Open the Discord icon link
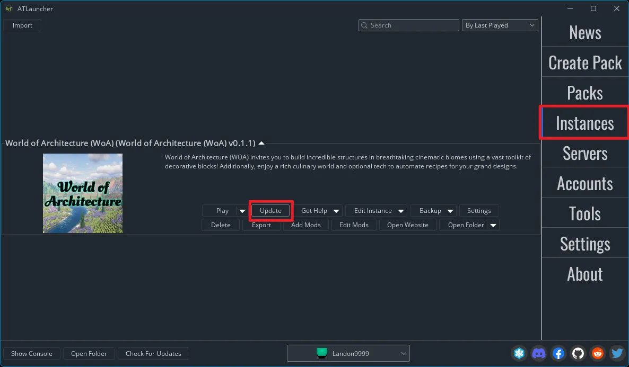This screenshot has height=367, width=629. [x=539, y=353]
